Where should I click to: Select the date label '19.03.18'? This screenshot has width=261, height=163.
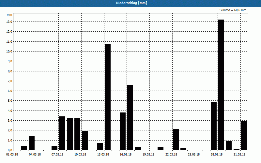pyautogui.click(x=148, y=155)
